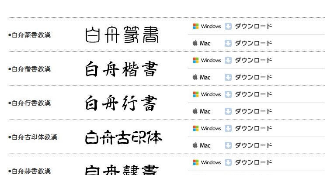Open the ダウンロード link for 白舟楷書教漢 Mac
This screenshot has height=175, width=334.
coord(254,77)
